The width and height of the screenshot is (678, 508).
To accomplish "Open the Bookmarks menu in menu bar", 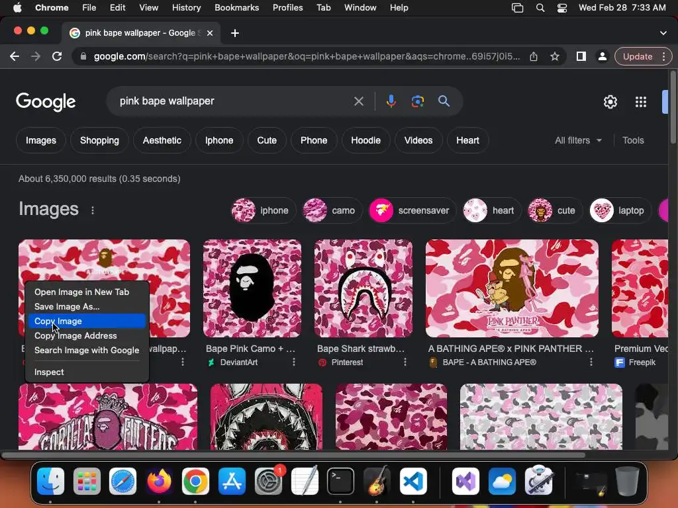I will (236, 8).
